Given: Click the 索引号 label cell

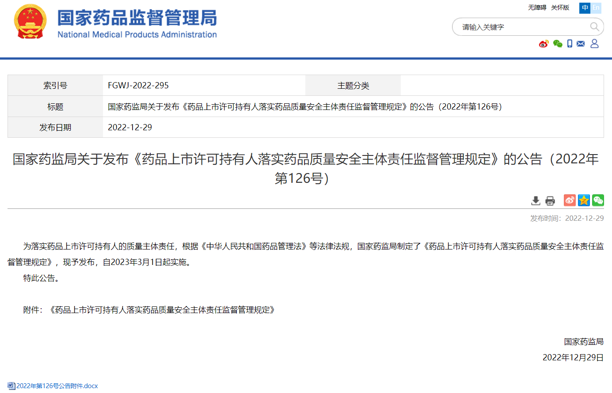Looking at the screenshot, I should point(55,85).
